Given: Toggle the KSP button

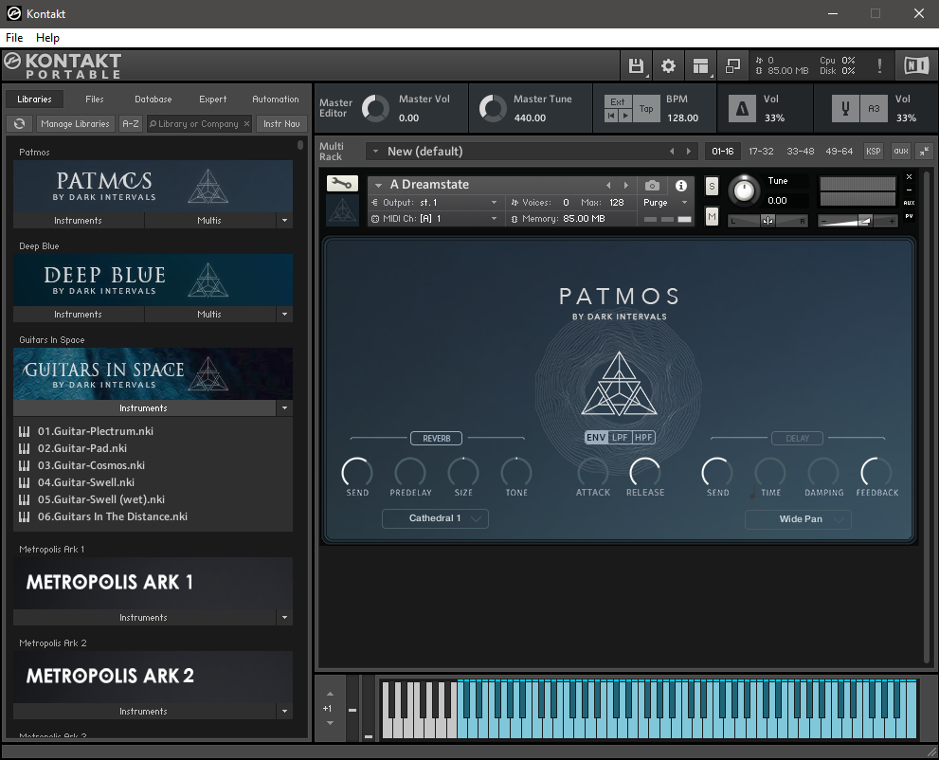Looking at the screenshot, I should 873,152.
